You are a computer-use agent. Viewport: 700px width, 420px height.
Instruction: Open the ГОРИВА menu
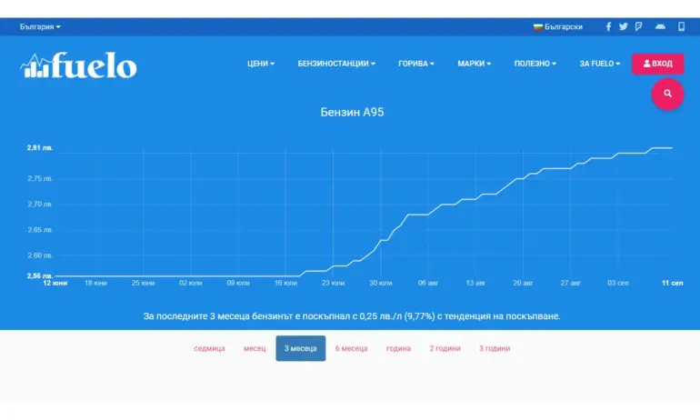coord(416,64)
